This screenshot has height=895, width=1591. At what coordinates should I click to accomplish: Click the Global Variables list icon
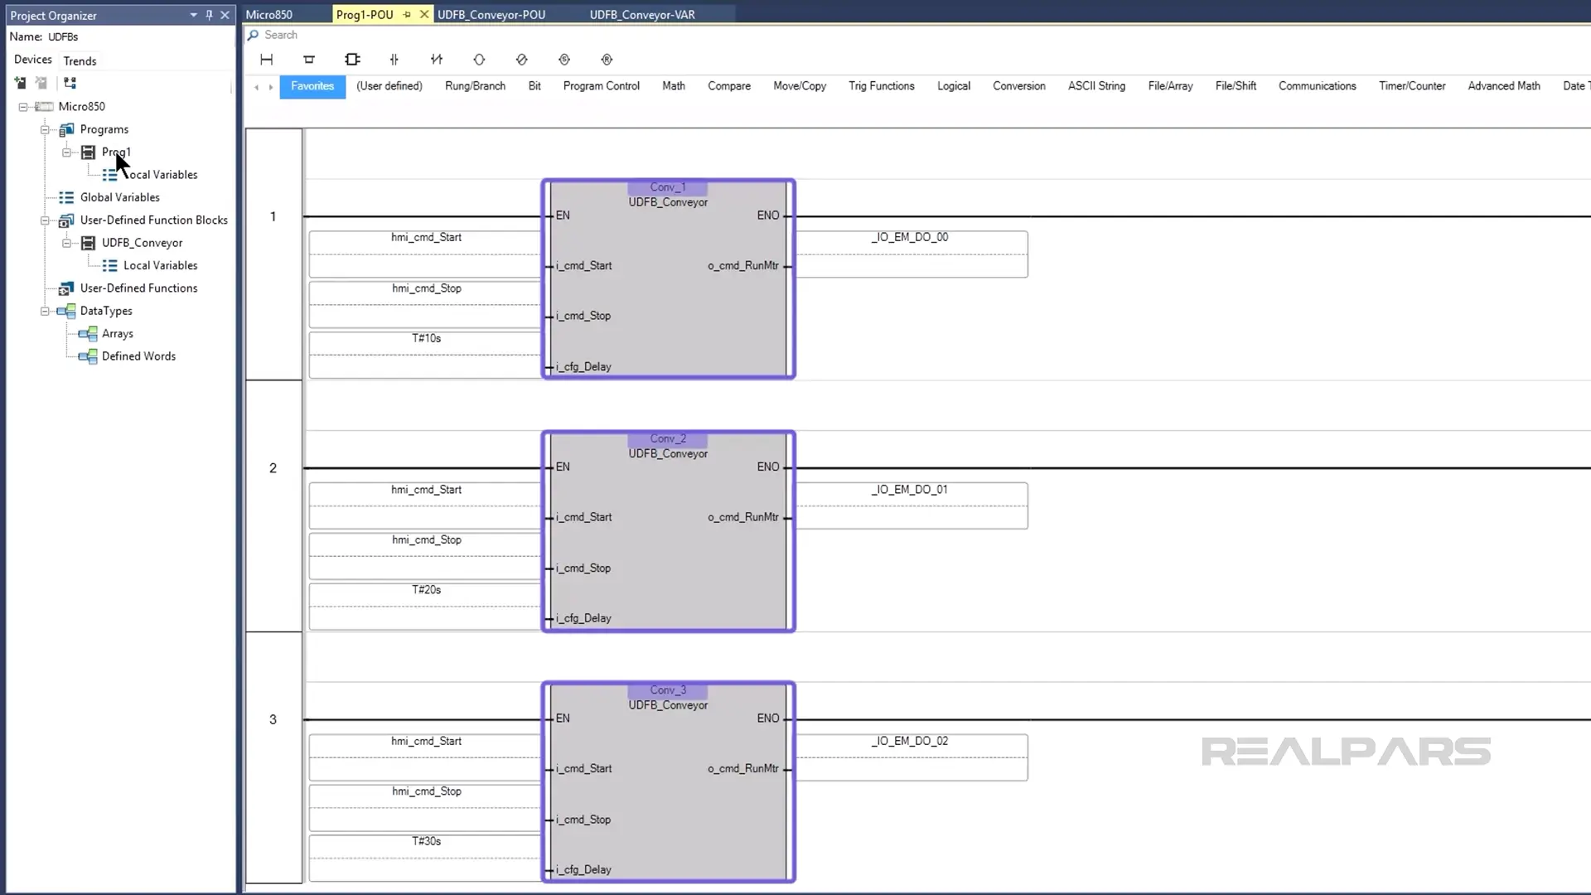[x=67, y=197]
